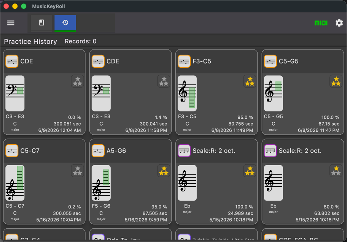Click the '0.2 %' score value
The height and width of the screenshot is (242, 347).
point(74,207)
